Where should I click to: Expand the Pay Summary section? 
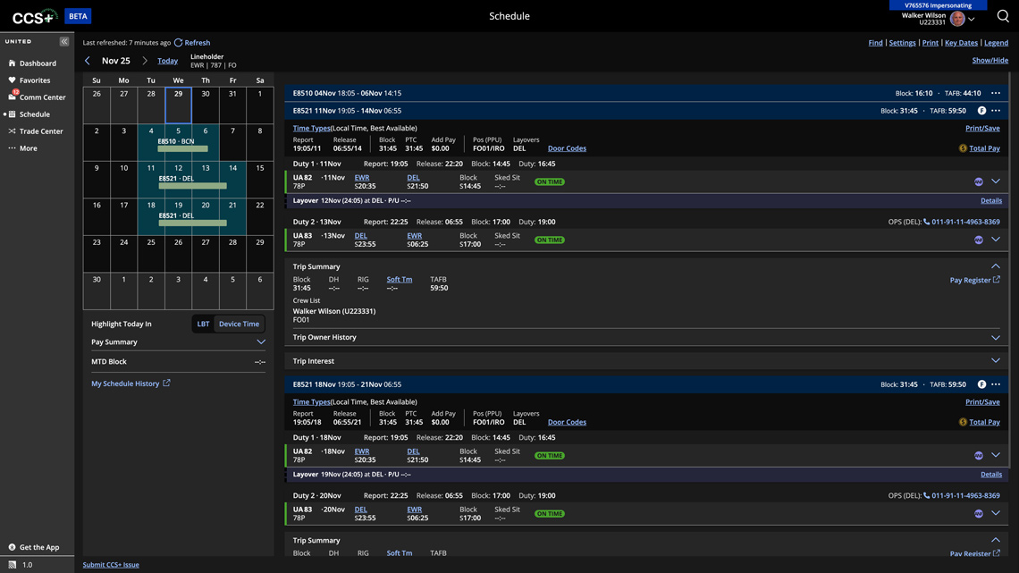pyautogui.click(x=259, y=341)
